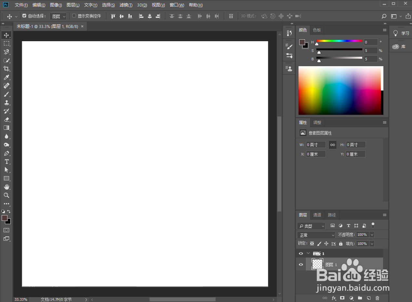The image size is (412, 302).
Task: Open the 库 libraries panel button
Action: (x=399, y=46)
